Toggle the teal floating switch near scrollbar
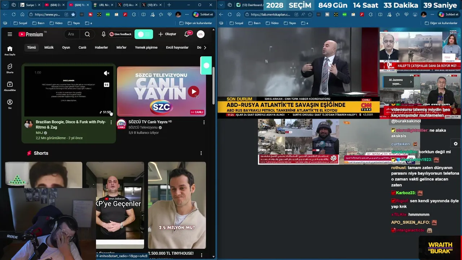Screen dimensions: 462x260 206,66
